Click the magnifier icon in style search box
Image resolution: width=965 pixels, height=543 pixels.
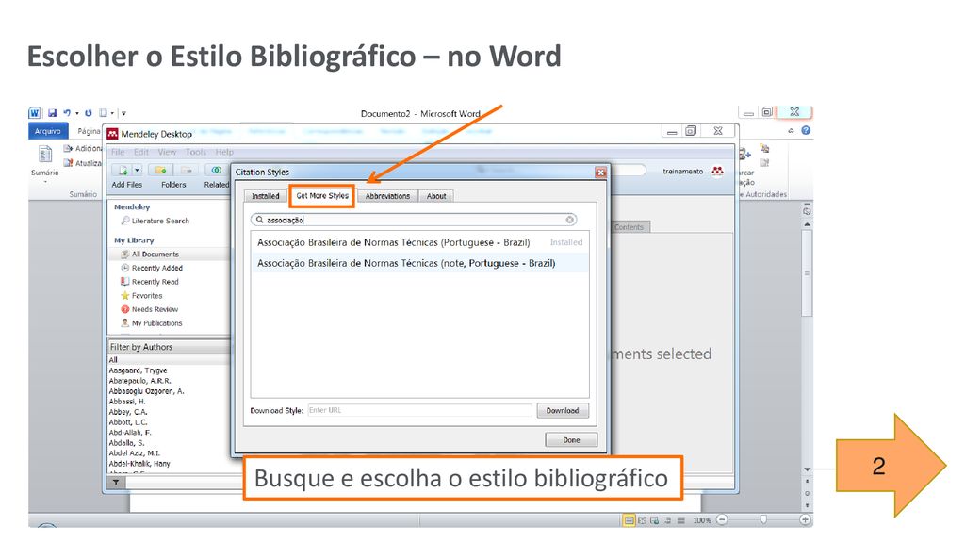point(260,220)
